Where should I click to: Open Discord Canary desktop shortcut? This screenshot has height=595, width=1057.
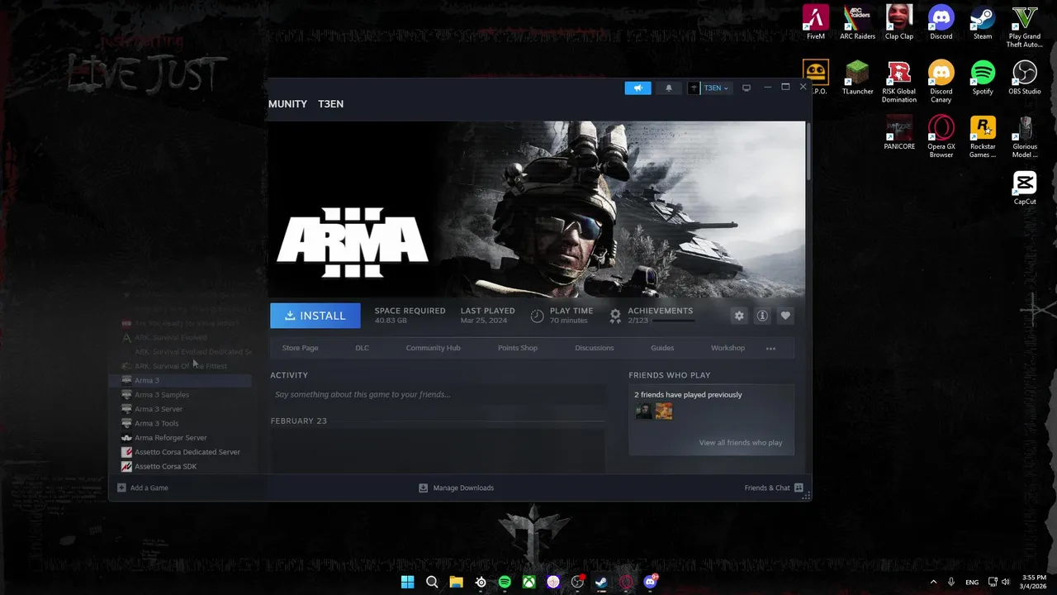point(941,82)
